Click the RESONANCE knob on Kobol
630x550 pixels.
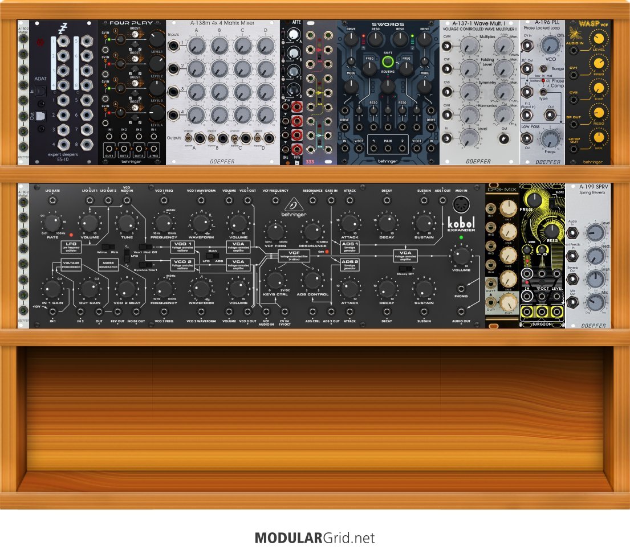pos(312,232)
